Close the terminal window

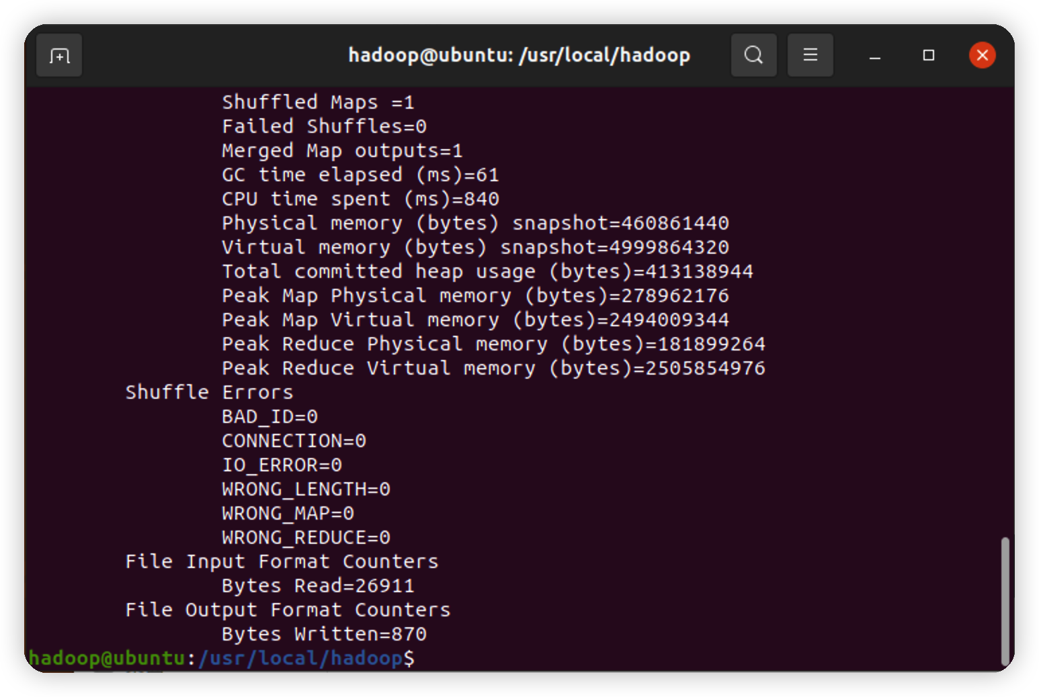[982, 55]
